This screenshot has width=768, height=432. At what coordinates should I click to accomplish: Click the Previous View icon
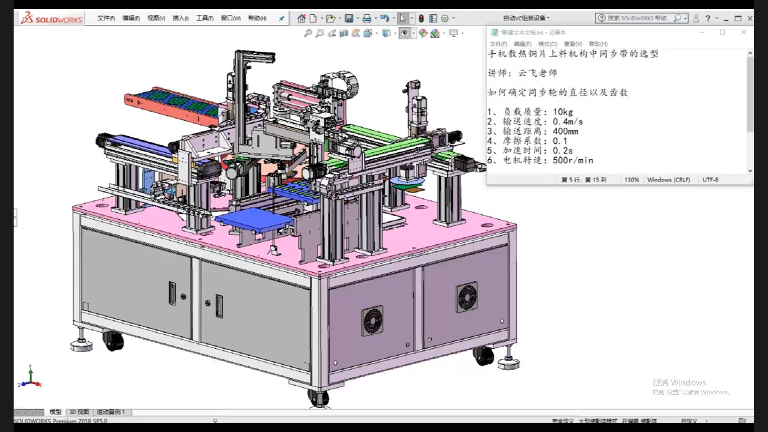click(332, 33)
